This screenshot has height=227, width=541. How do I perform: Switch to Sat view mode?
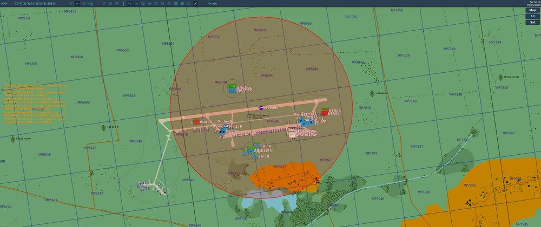532,22
